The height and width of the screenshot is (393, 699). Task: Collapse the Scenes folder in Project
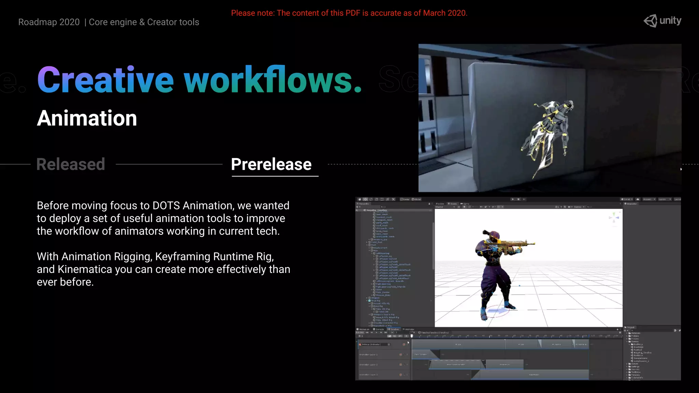pyautogui.click(x=627, y=341)
